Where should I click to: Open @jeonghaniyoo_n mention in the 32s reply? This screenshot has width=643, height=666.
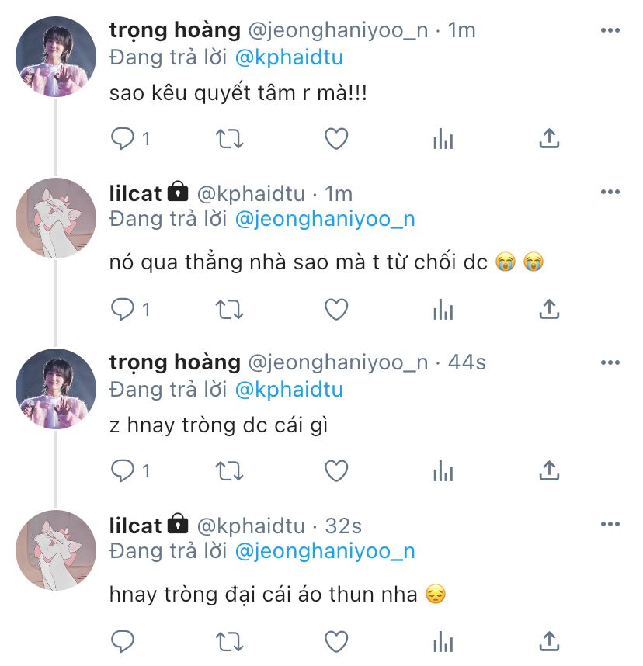[325, 551]
